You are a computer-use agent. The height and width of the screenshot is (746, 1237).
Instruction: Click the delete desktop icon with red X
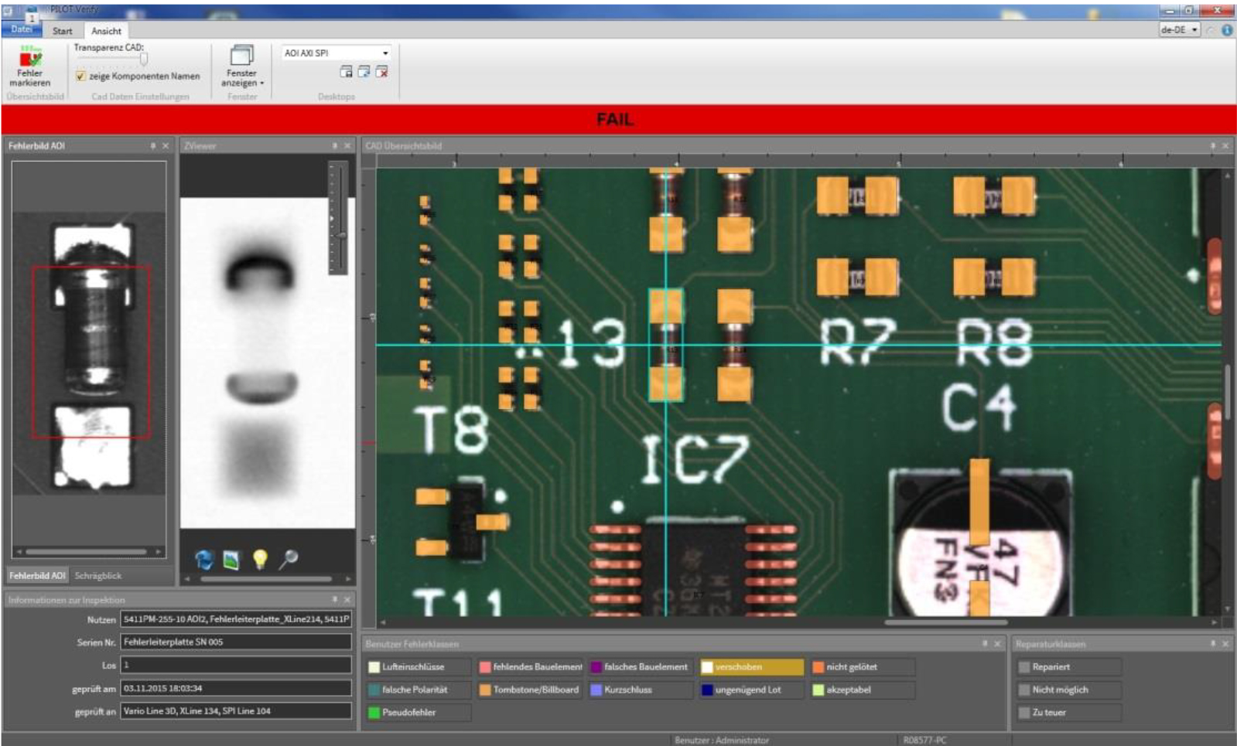click(381, 72)
